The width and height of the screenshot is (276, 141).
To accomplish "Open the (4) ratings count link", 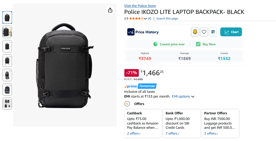I will click(149, 19).
